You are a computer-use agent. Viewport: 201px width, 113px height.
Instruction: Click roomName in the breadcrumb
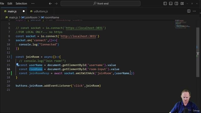(52, 18)
